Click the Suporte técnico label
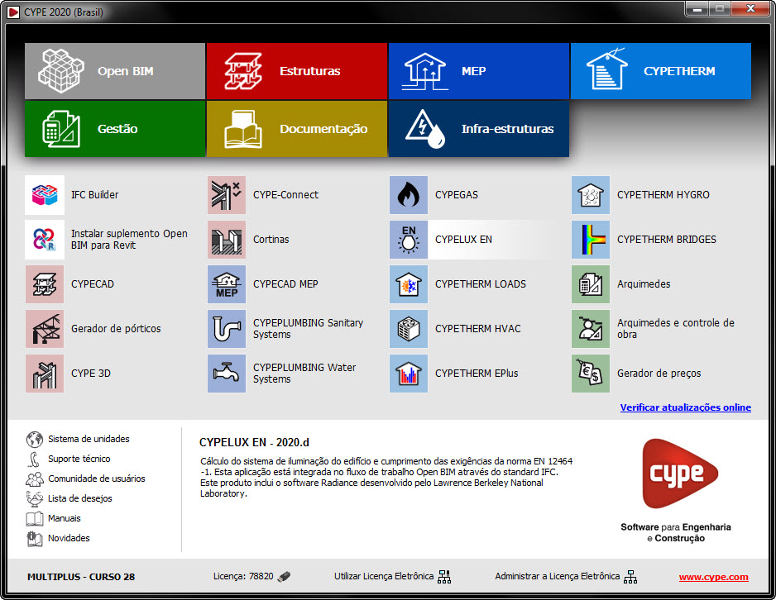 [x=79, y=459]
